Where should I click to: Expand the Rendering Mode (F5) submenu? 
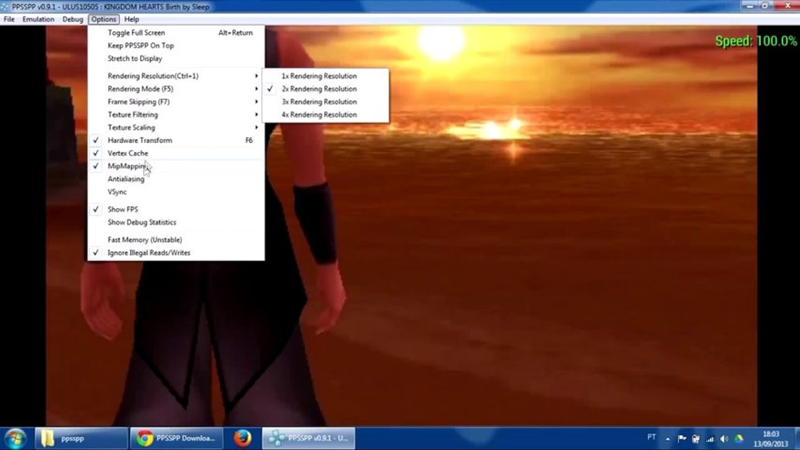pos(176,89)
